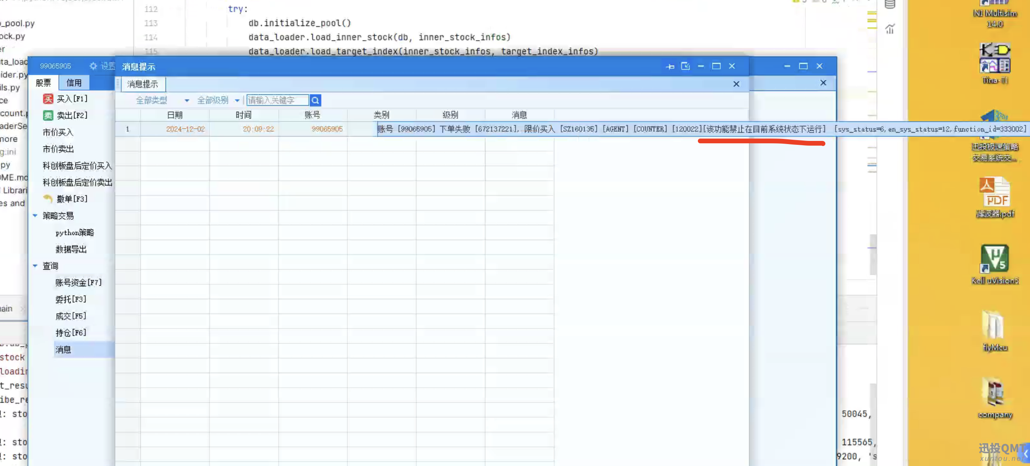Open the company folder on desktop
Image resolution: width=1030 pixels, height=466 pixels.
coord(995,398)
